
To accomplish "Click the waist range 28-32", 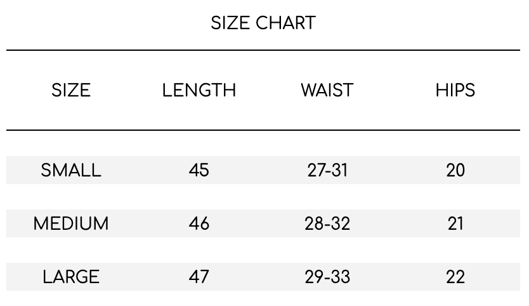I will pyautogui.click(x=327, y=223).
